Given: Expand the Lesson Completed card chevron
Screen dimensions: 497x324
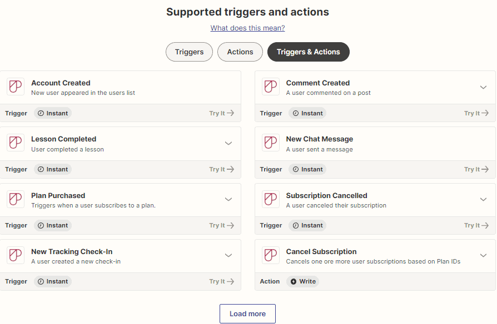Looking at the screenshot, I should pos(228,143).
